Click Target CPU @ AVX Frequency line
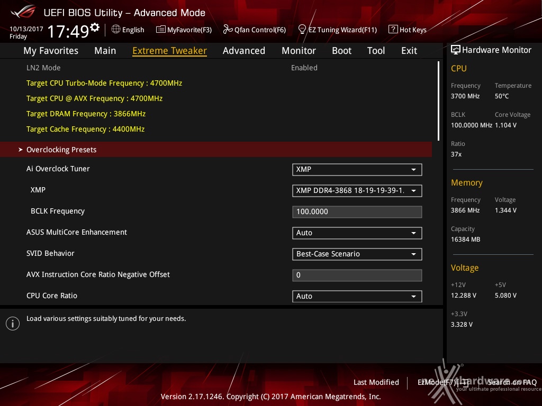Screen dimensions: 542x406 [94, 98]
